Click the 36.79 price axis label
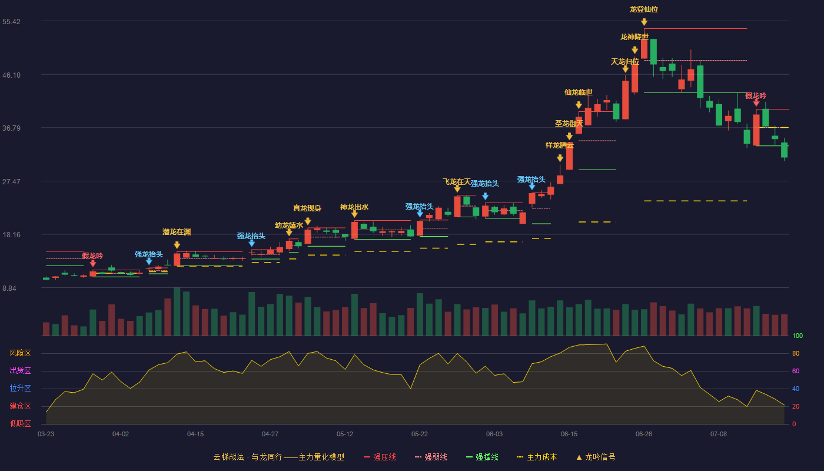This screenshot has height=471, width=824. tap(11, 128)
